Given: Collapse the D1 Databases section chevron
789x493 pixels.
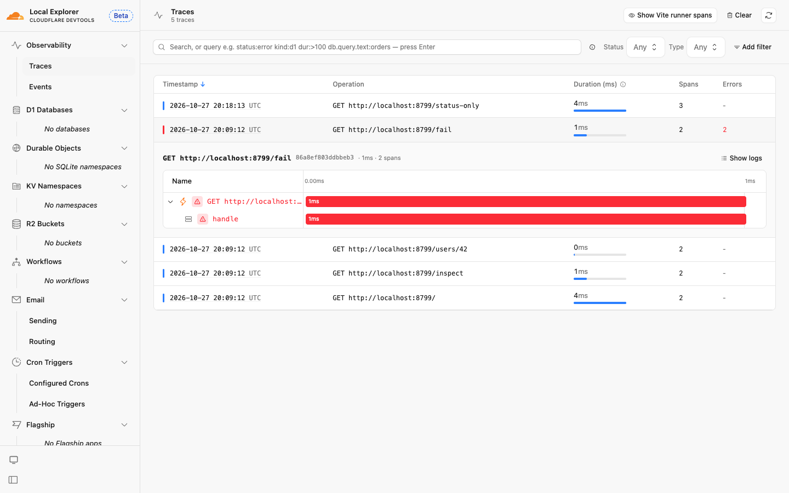Looking at the screenshot, I should (124, 110).
